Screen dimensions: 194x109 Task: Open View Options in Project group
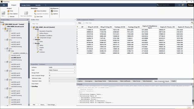[x=12, y=14]
